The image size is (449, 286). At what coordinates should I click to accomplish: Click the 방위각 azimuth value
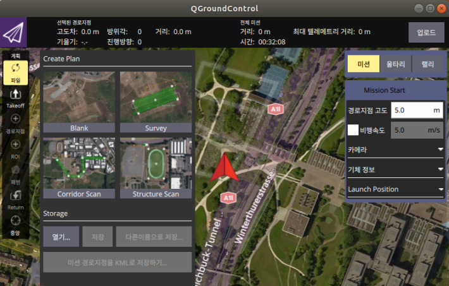click(140, 32)
